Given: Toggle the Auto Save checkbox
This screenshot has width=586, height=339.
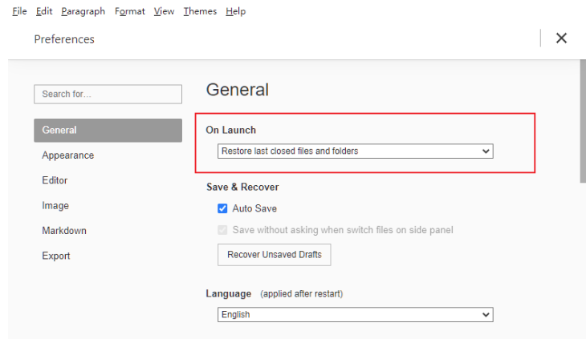Looking at the screenshot, I should click(223, 208).
